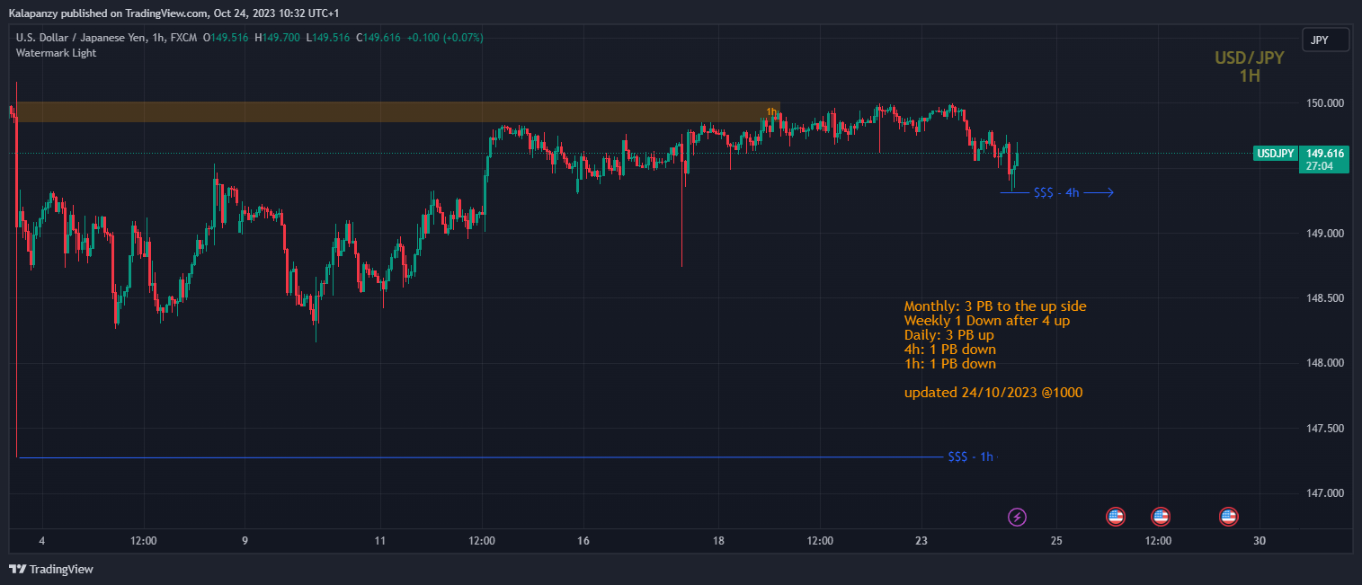Click 'updated 24/10/2023 @1000' text
1362x585 pixels.
993,393
